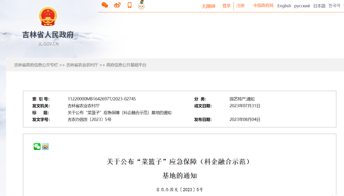Click the cartoon baby mascot icon
344x196 pixels.
pos(141,5)
